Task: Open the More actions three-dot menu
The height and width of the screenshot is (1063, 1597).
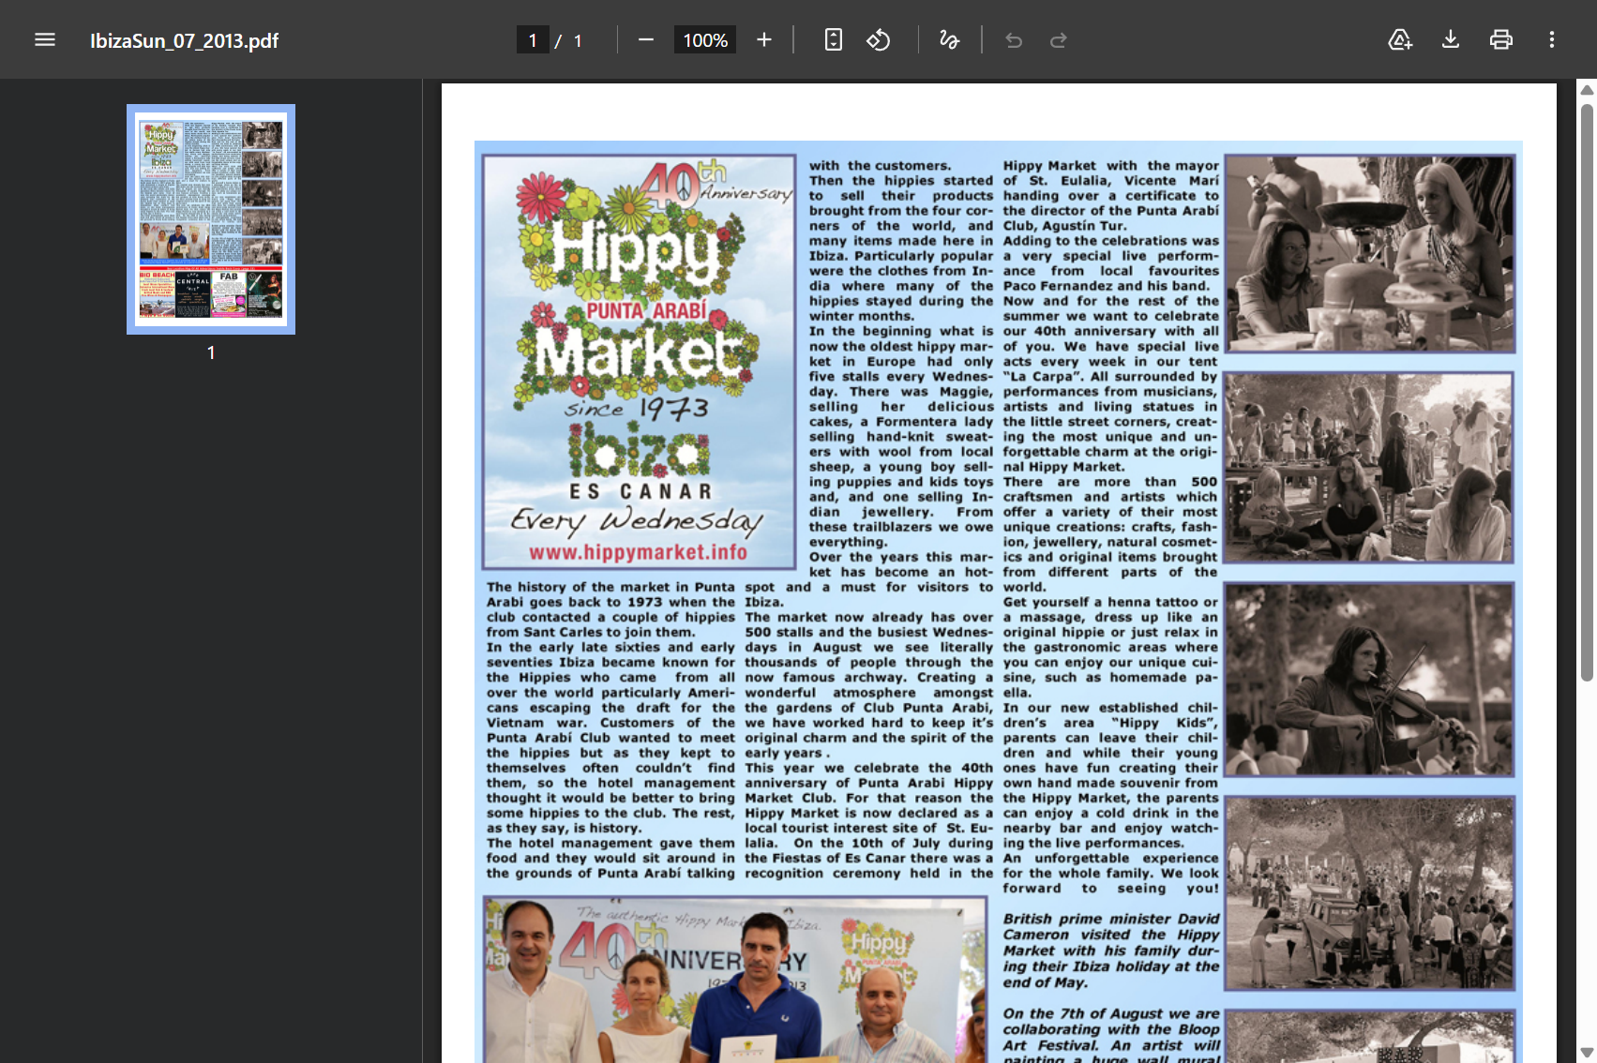Action: pyautogui.click(x=1552, y=39)
